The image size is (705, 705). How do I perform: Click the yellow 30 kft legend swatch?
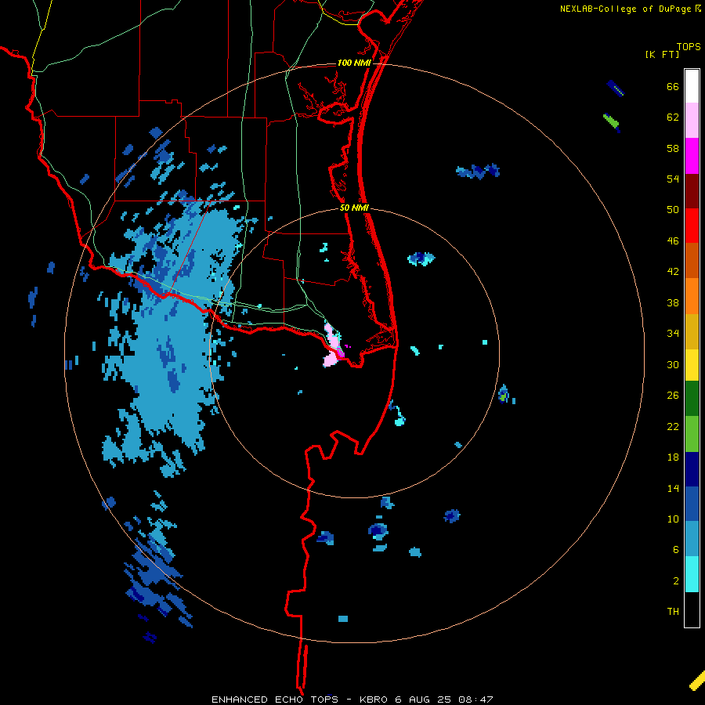692,364
